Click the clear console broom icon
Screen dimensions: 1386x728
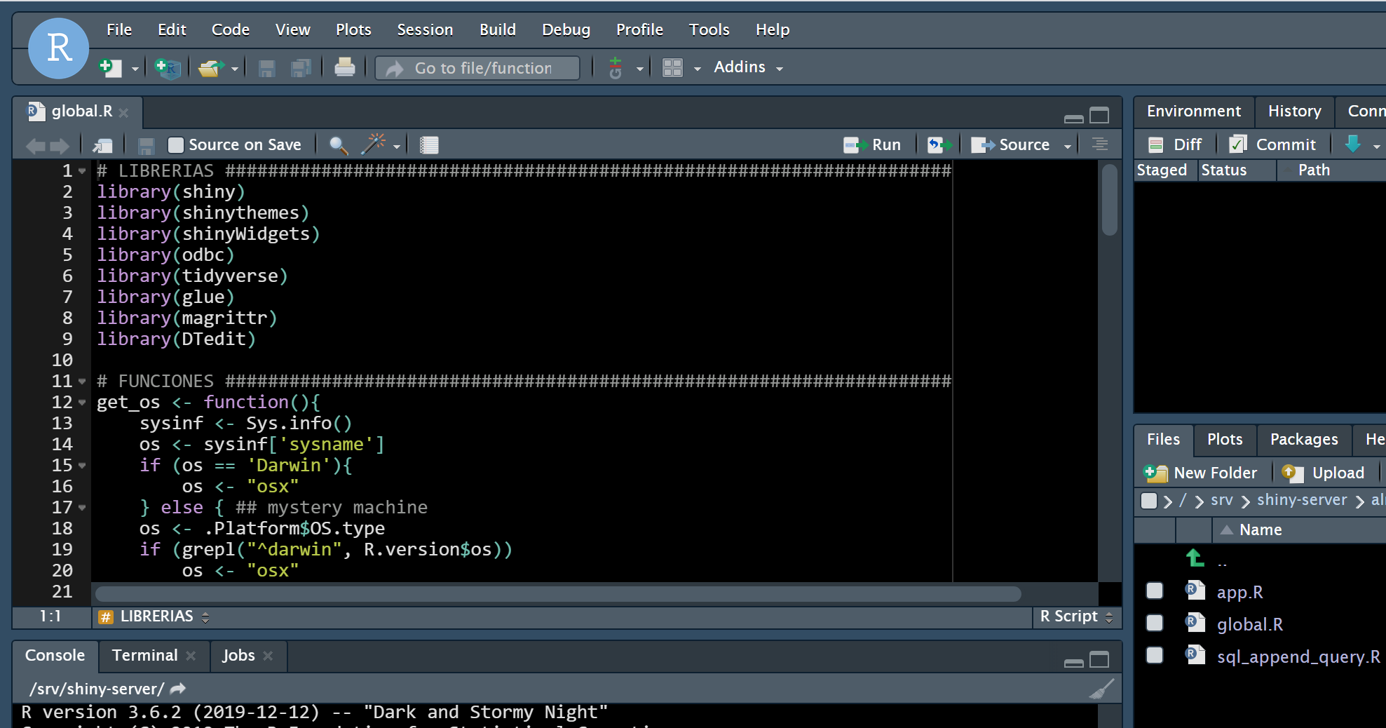pos(1101,689)
